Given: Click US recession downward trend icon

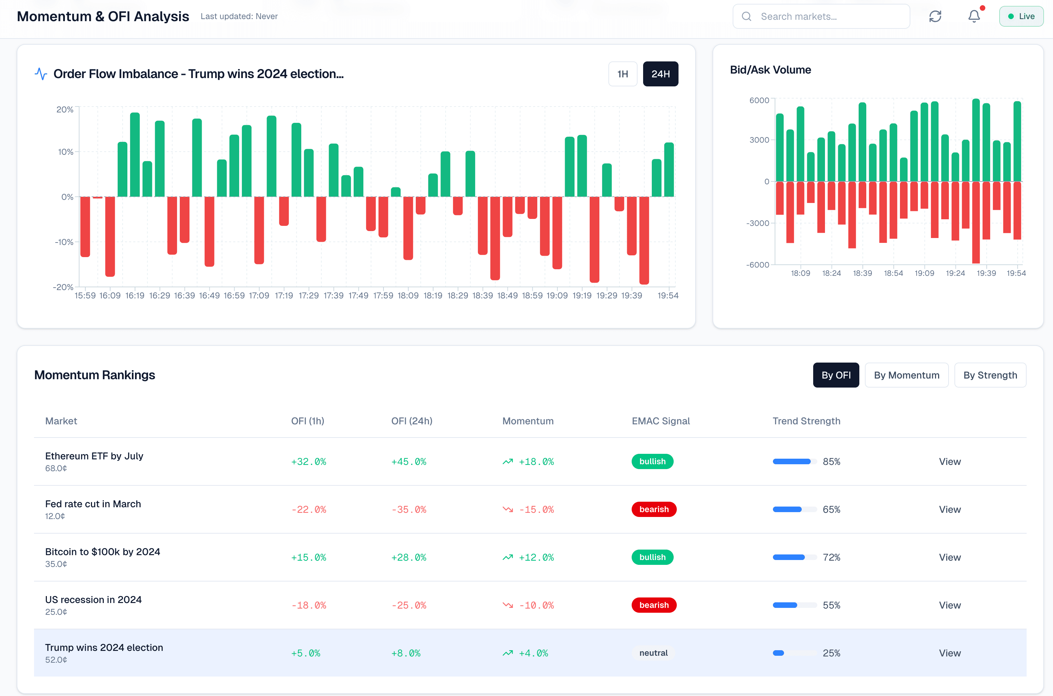Looking at the screenshot, I should [507, 605].
